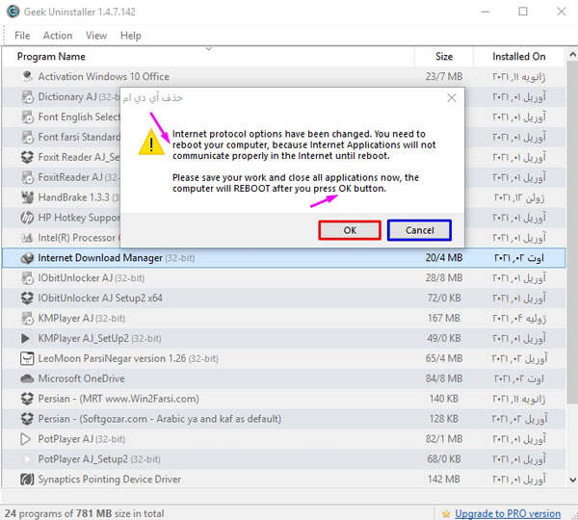Click the LeoMoon ParsiNegar icon
This screenshot has width=578, height=520.
[x=27, y=358]
